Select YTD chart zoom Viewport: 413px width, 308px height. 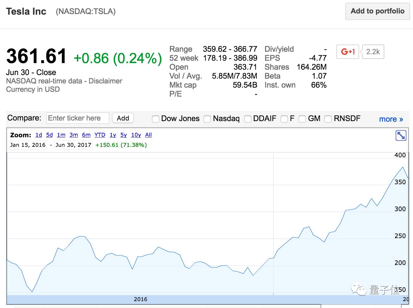100,135
